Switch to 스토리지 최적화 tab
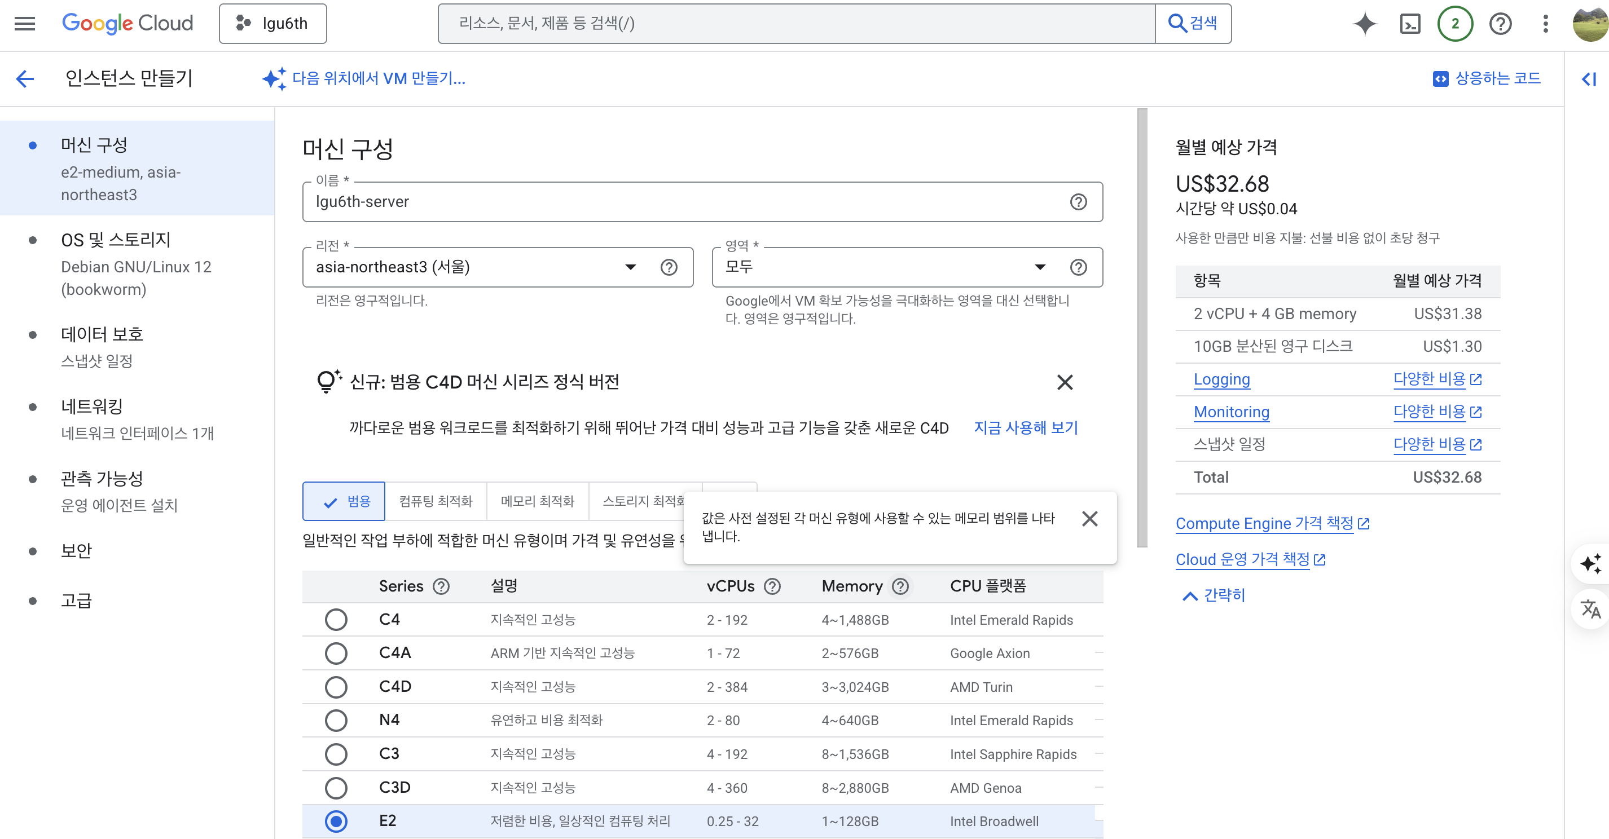Screen dimensions: 1609x839 click(x=636, y=501)
